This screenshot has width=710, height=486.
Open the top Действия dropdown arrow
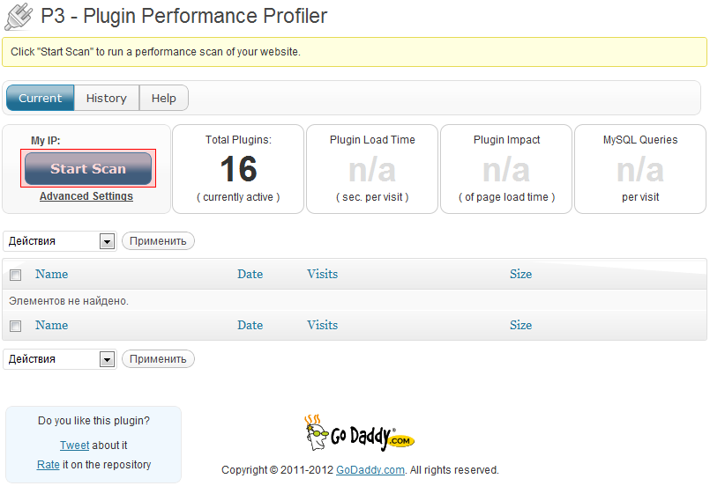(x=107, y=241)
